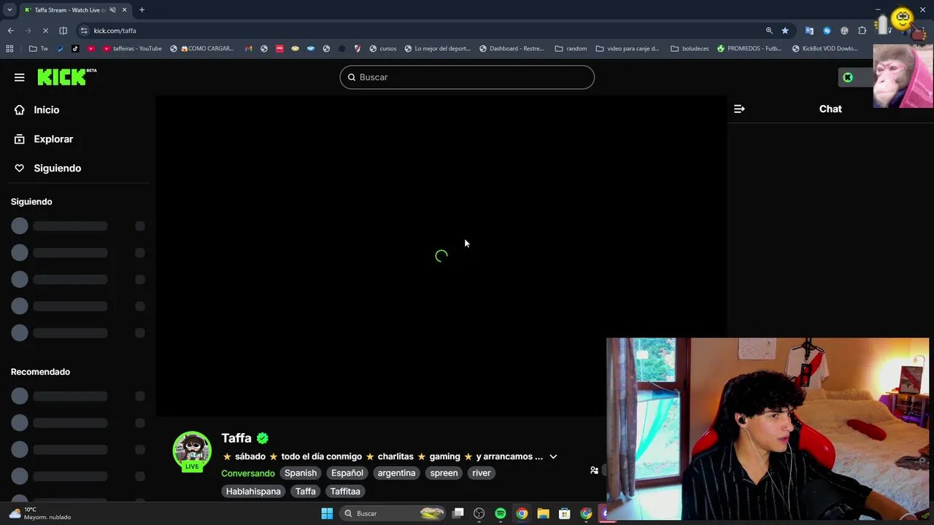Select the Taffa Stream browser tab
This screenshot has height=525, width=934.
[x=76, y=10]
